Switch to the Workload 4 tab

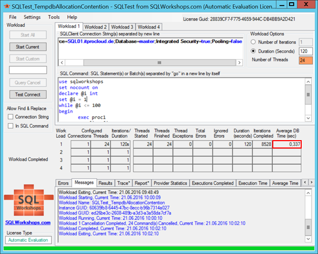pyautogui.click(x=149, y=27)
